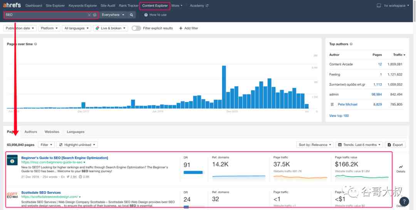The image size is (416, 210).
Task: Click View top 100 link
Action: (339, 116)
